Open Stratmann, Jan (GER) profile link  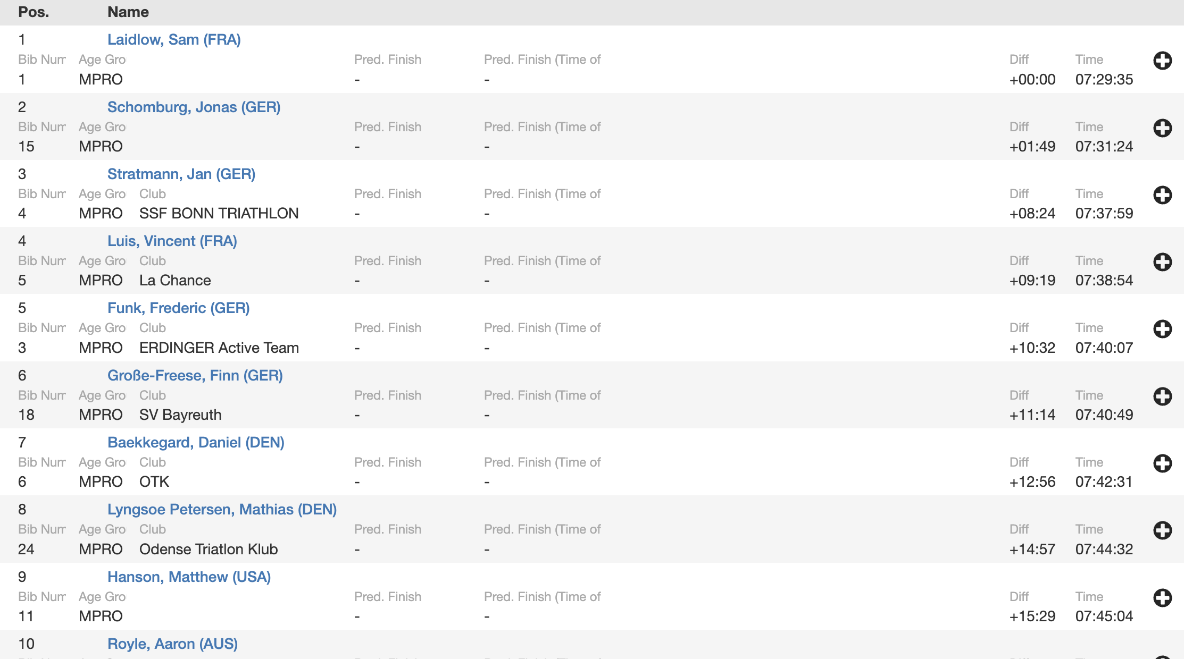(181, 174)
